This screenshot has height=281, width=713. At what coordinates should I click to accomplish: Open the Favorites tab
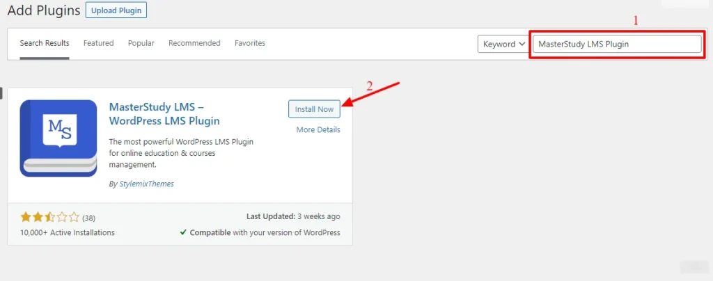250,43
